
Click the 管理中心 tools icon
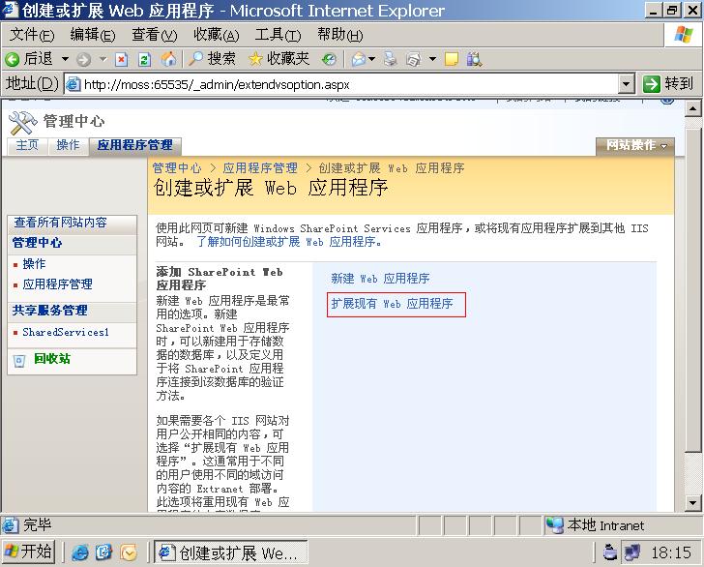pyautogui.click(x=22, y=123)
